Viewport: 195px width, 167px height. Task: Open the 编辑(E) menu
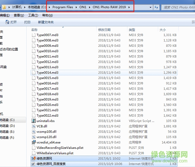[x=5, y=15]
